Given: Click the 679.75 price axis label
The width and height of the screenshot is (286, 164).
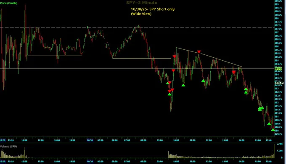Looking at the screenshot, I should coord(278,134).
